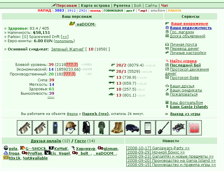Open Ваши синдикаты link
224x171 pixels.
[x=186, y=90]
